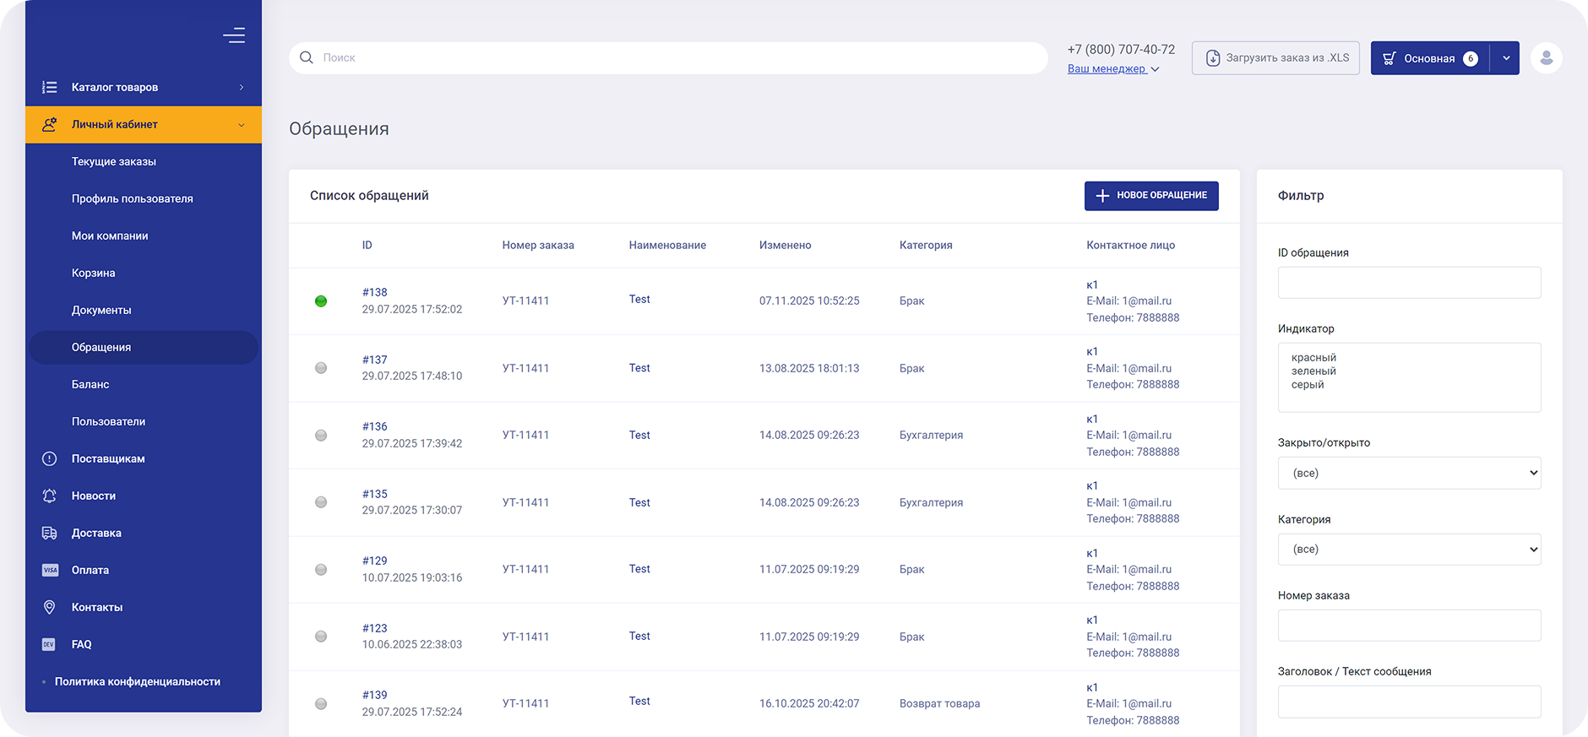Open Contacts via the map pin icon
This screenshot has height=737, width=1588.
[x=50, y=607]
